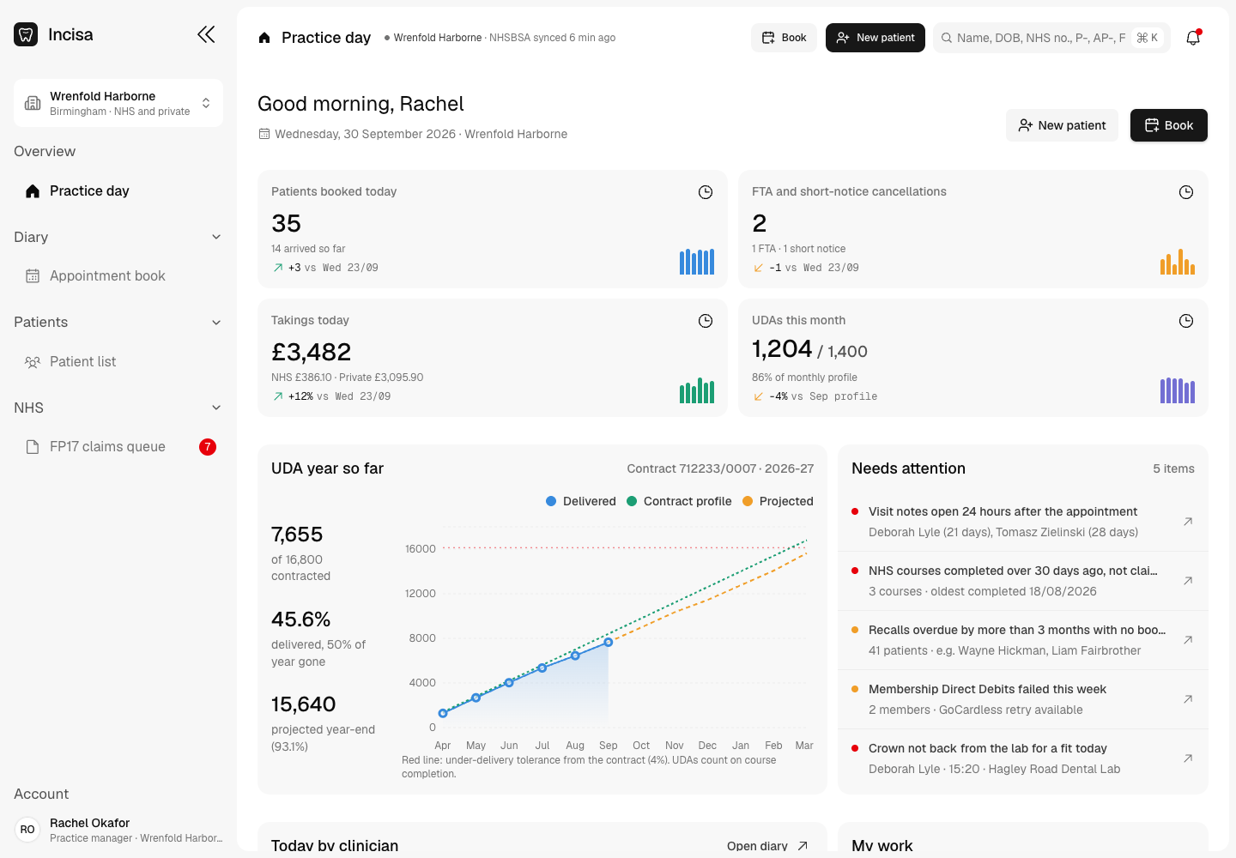This screenshot has height=858, width=1236.
Task: Collapse the NHS section
Action: pos(118,408)
